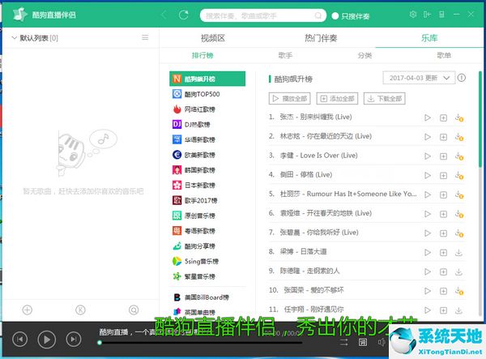Screen dimensions: 486x359
Task: Add song 1 张杰 to playlist
Action: coord(444,118)
